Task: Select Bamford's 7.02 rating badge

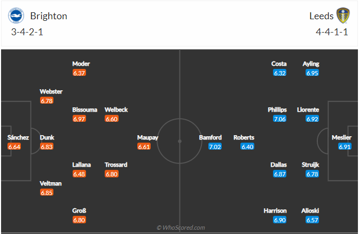Action: point(215,147)
